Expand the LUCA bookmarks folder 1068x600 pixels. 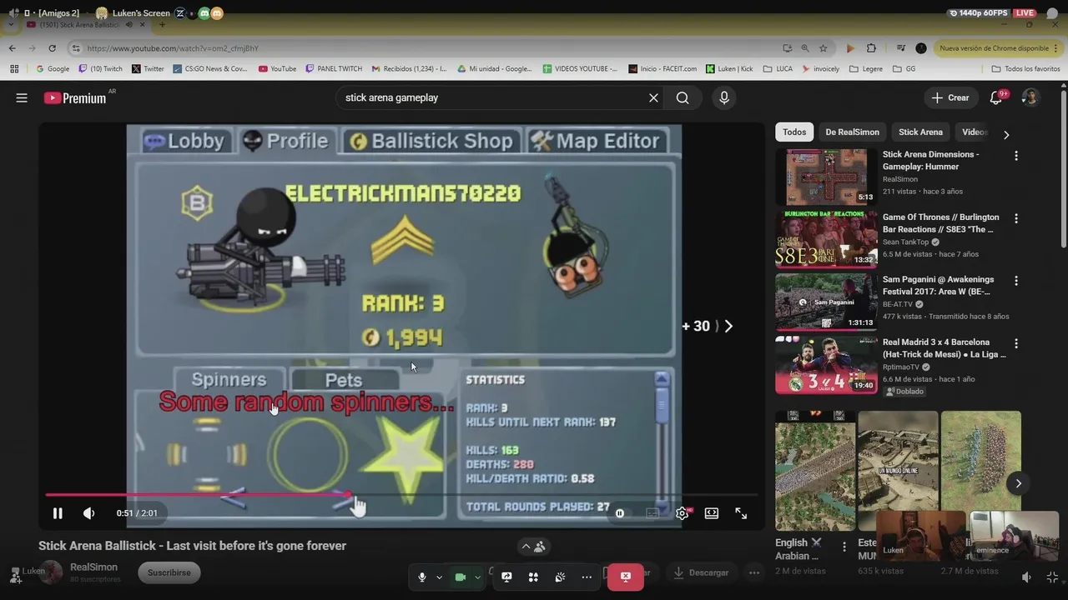[778, 68]
